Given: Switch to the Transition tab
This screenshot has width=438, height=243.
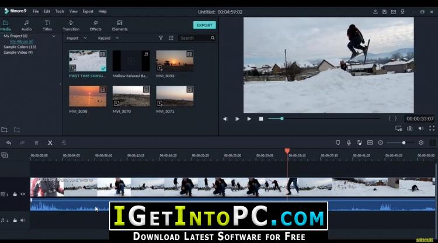Looking at the screenshot, I should point(71,26).
